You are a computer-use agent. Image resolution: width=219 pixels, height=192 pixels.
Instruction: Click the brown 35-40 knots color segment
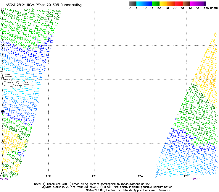pos(186,4)
